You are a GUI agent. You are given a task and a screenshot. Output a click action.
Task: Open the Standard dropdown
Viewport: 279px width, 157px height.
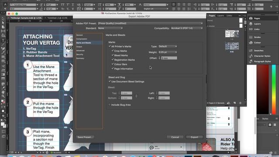[110, 28]
